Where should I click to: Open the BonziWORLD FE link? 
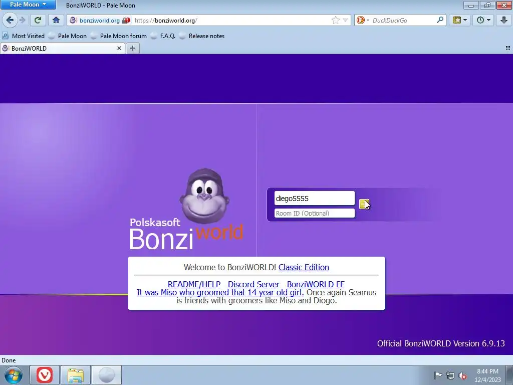click(316, 284)
